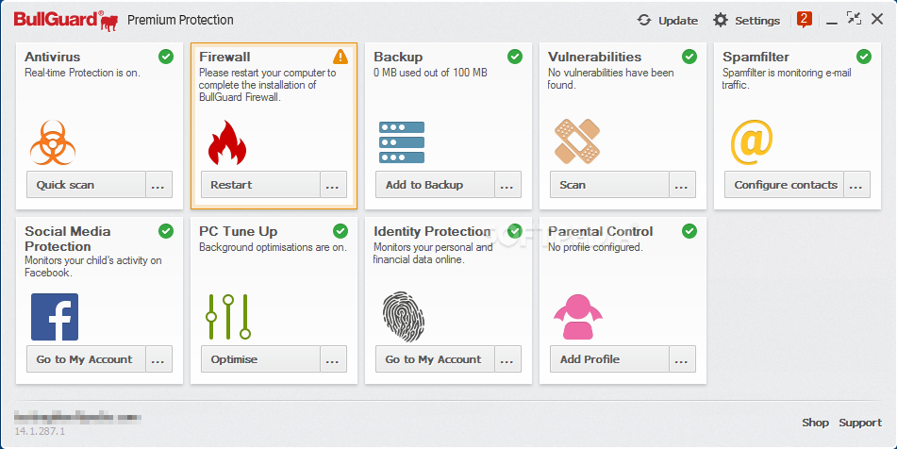Click the Configure contacts button
This screenshot has width=897, height=449.
pyautogui.click(x=785, y=184)
